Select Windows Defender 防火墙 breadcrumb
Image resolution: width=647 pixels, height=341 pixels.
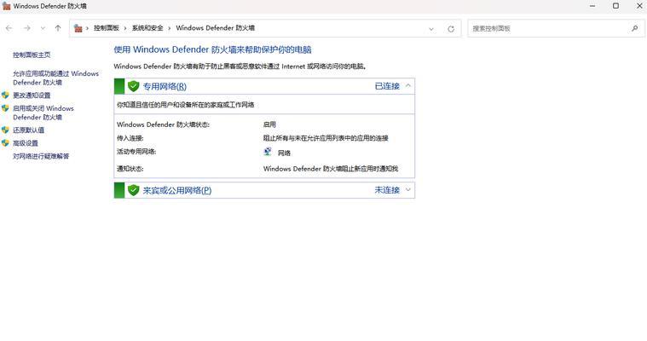215,28
